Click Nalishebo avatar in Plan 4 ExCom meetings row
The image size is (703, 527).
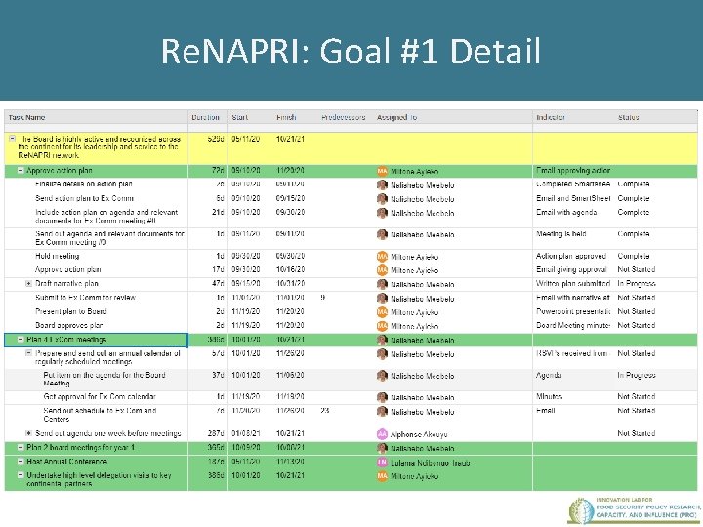click(382, 341)
